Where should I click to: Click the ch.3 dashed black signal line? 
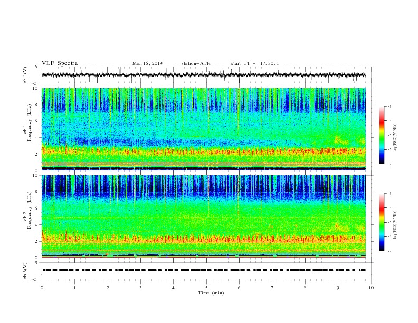(204, 270)
